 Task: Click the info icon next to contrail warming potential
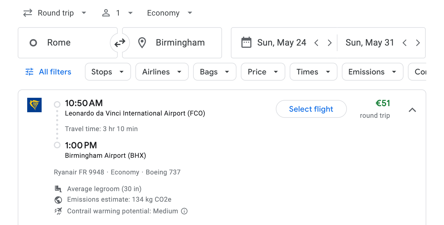point(184,211)
